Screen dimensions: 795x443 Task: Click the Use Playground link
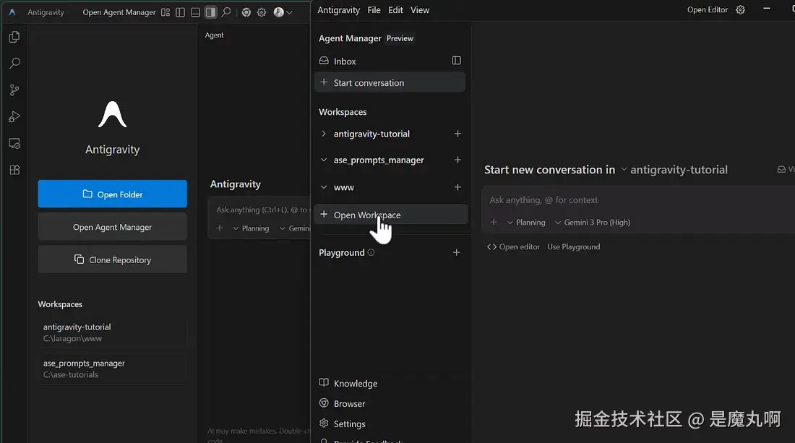click(573, 247)
